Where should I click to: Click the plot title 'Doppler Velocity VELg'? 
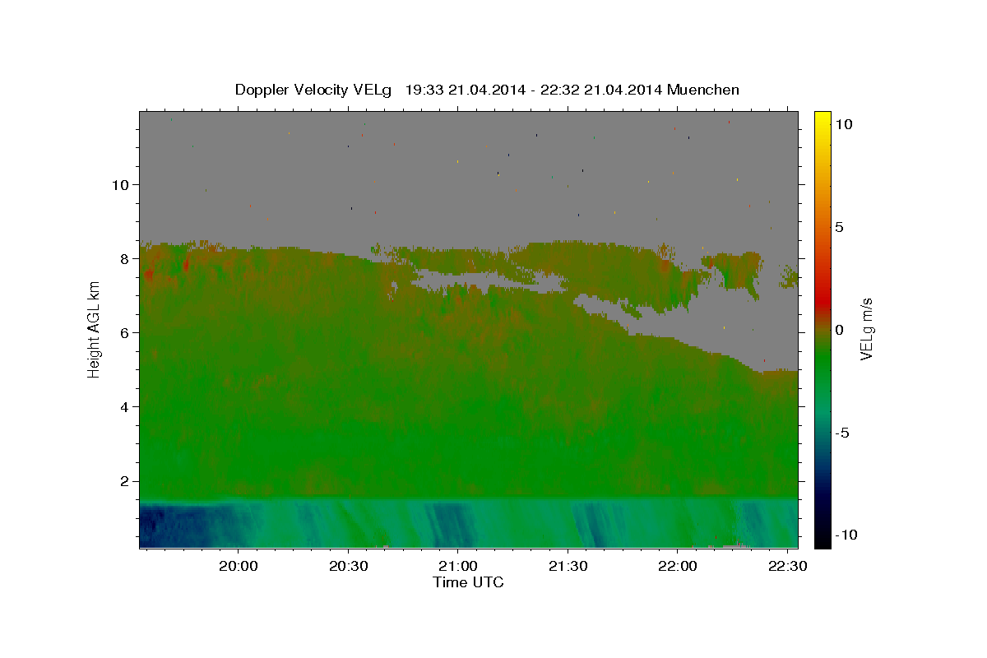[x=312, y=90]
